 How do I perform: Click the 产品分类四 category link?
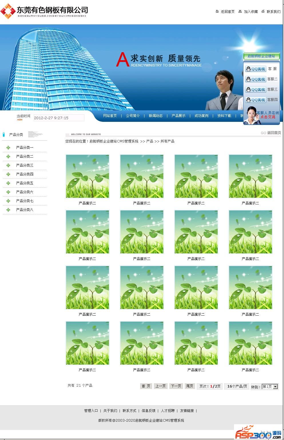(25, 174)
